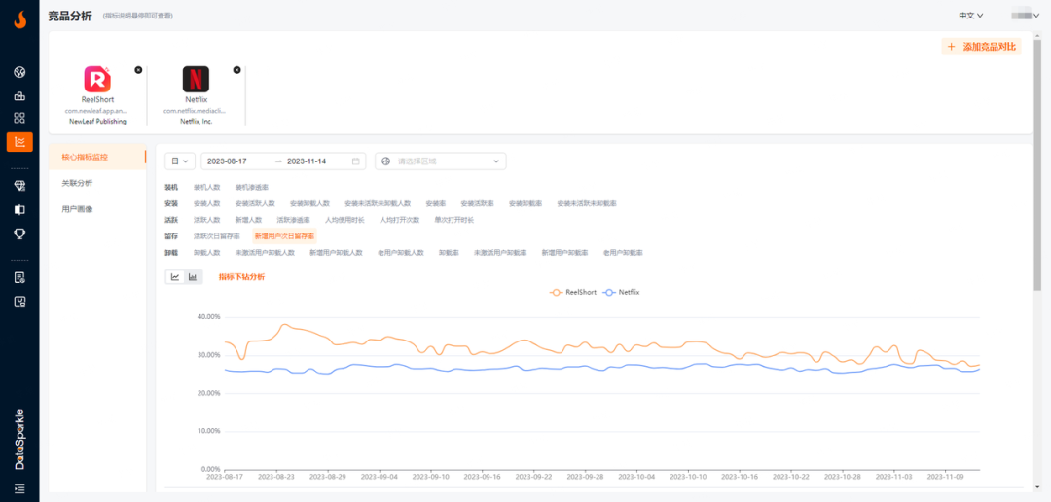This screenshot has height=502, width=1051.
Task: Open the 请选择区域 region dropdown
Action: pyautogui.click(x=441, y=161)
